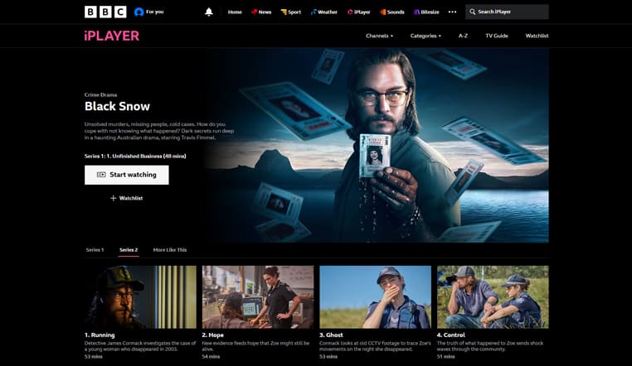Click the Start watching button

127,175
